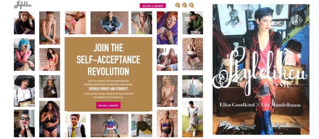Open photo of woman in yellow scarf and headwrap
This screenshot has height=139, width=319.
pos(75,125)
